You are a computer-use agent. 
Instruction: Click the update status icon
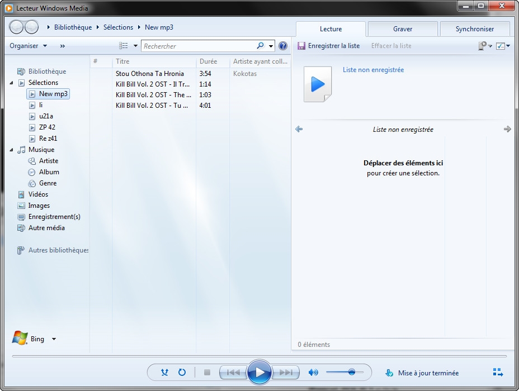tap(389, 373)
